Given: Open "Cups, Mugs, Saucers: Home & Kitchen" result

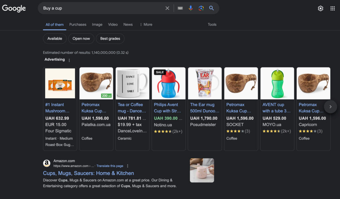Looking at the screenshot, I should tap(88, 173).
